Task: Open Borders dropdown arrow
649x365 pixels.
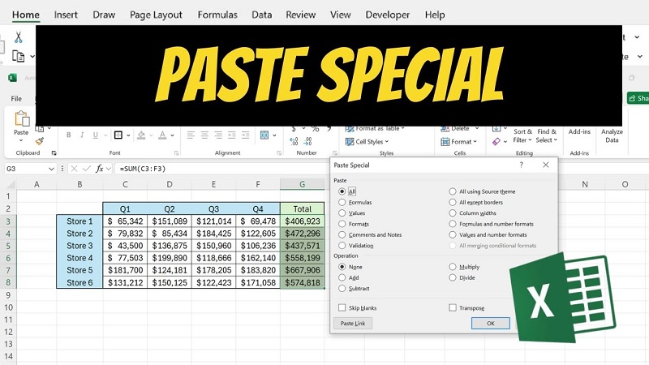Action: [x=128, y=135]
